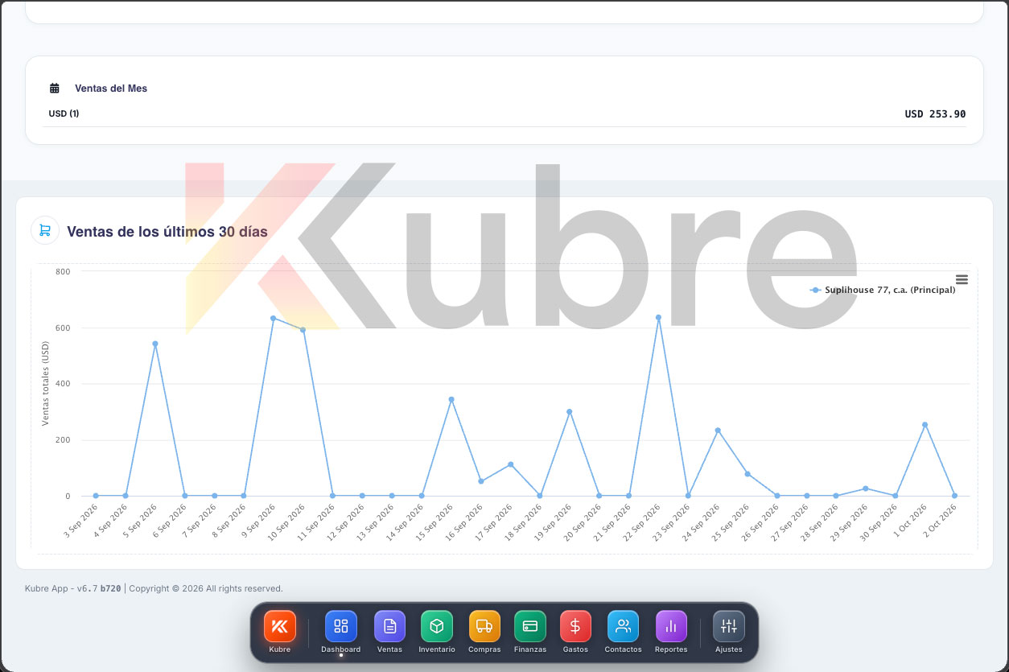Image resolution: width=1009 pixels, height=672 pixels.
Task: Open the Gastos dollar icon
Action: point(575,626)
